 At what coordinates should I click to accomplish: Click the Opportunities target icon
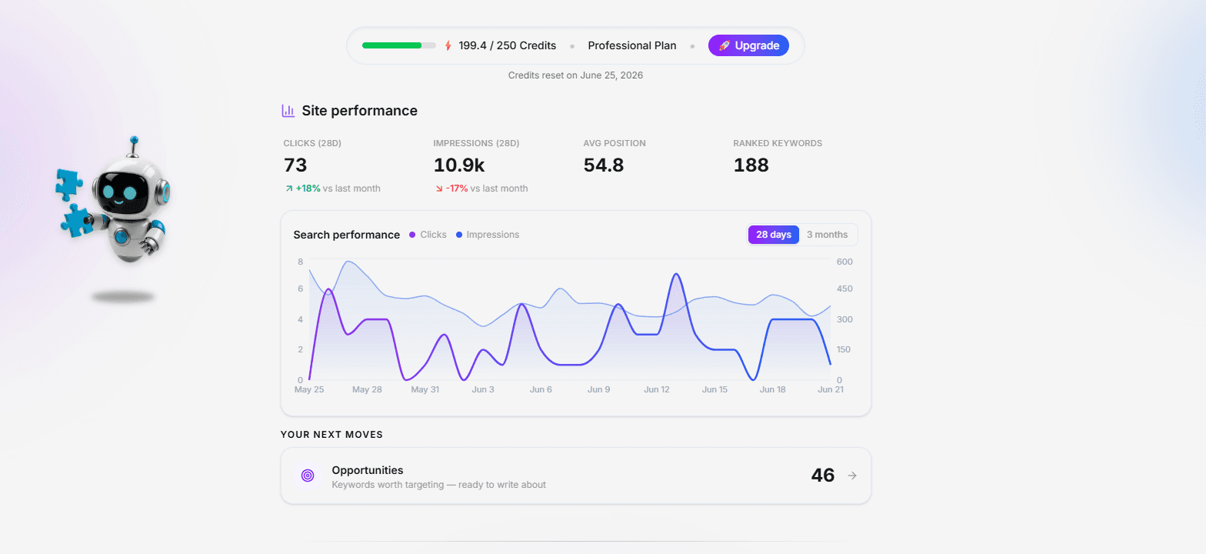[308, 476]
